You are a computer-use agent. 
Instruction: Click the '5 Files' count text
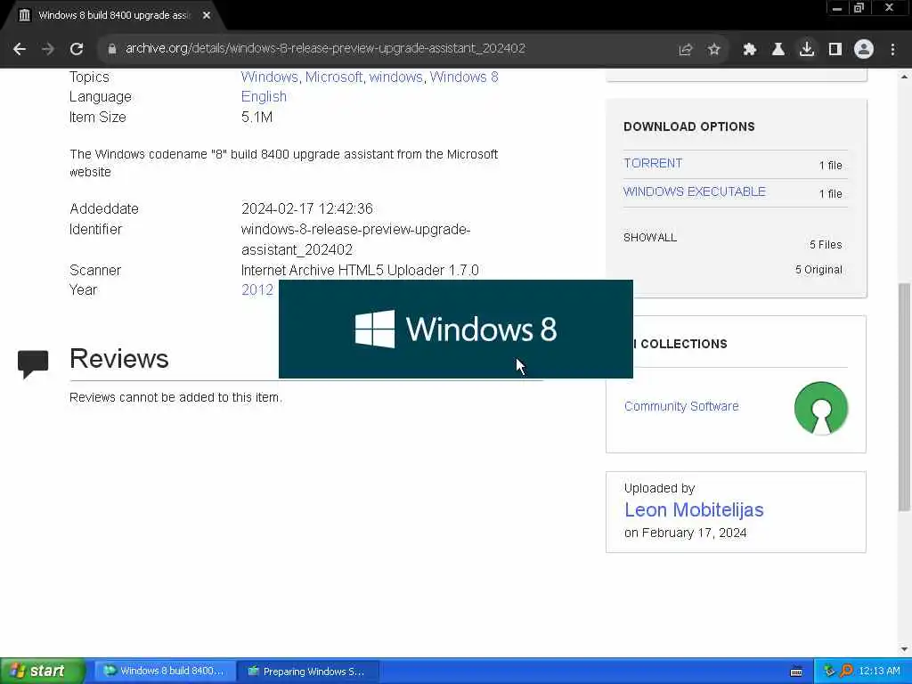tap(826, 244)
